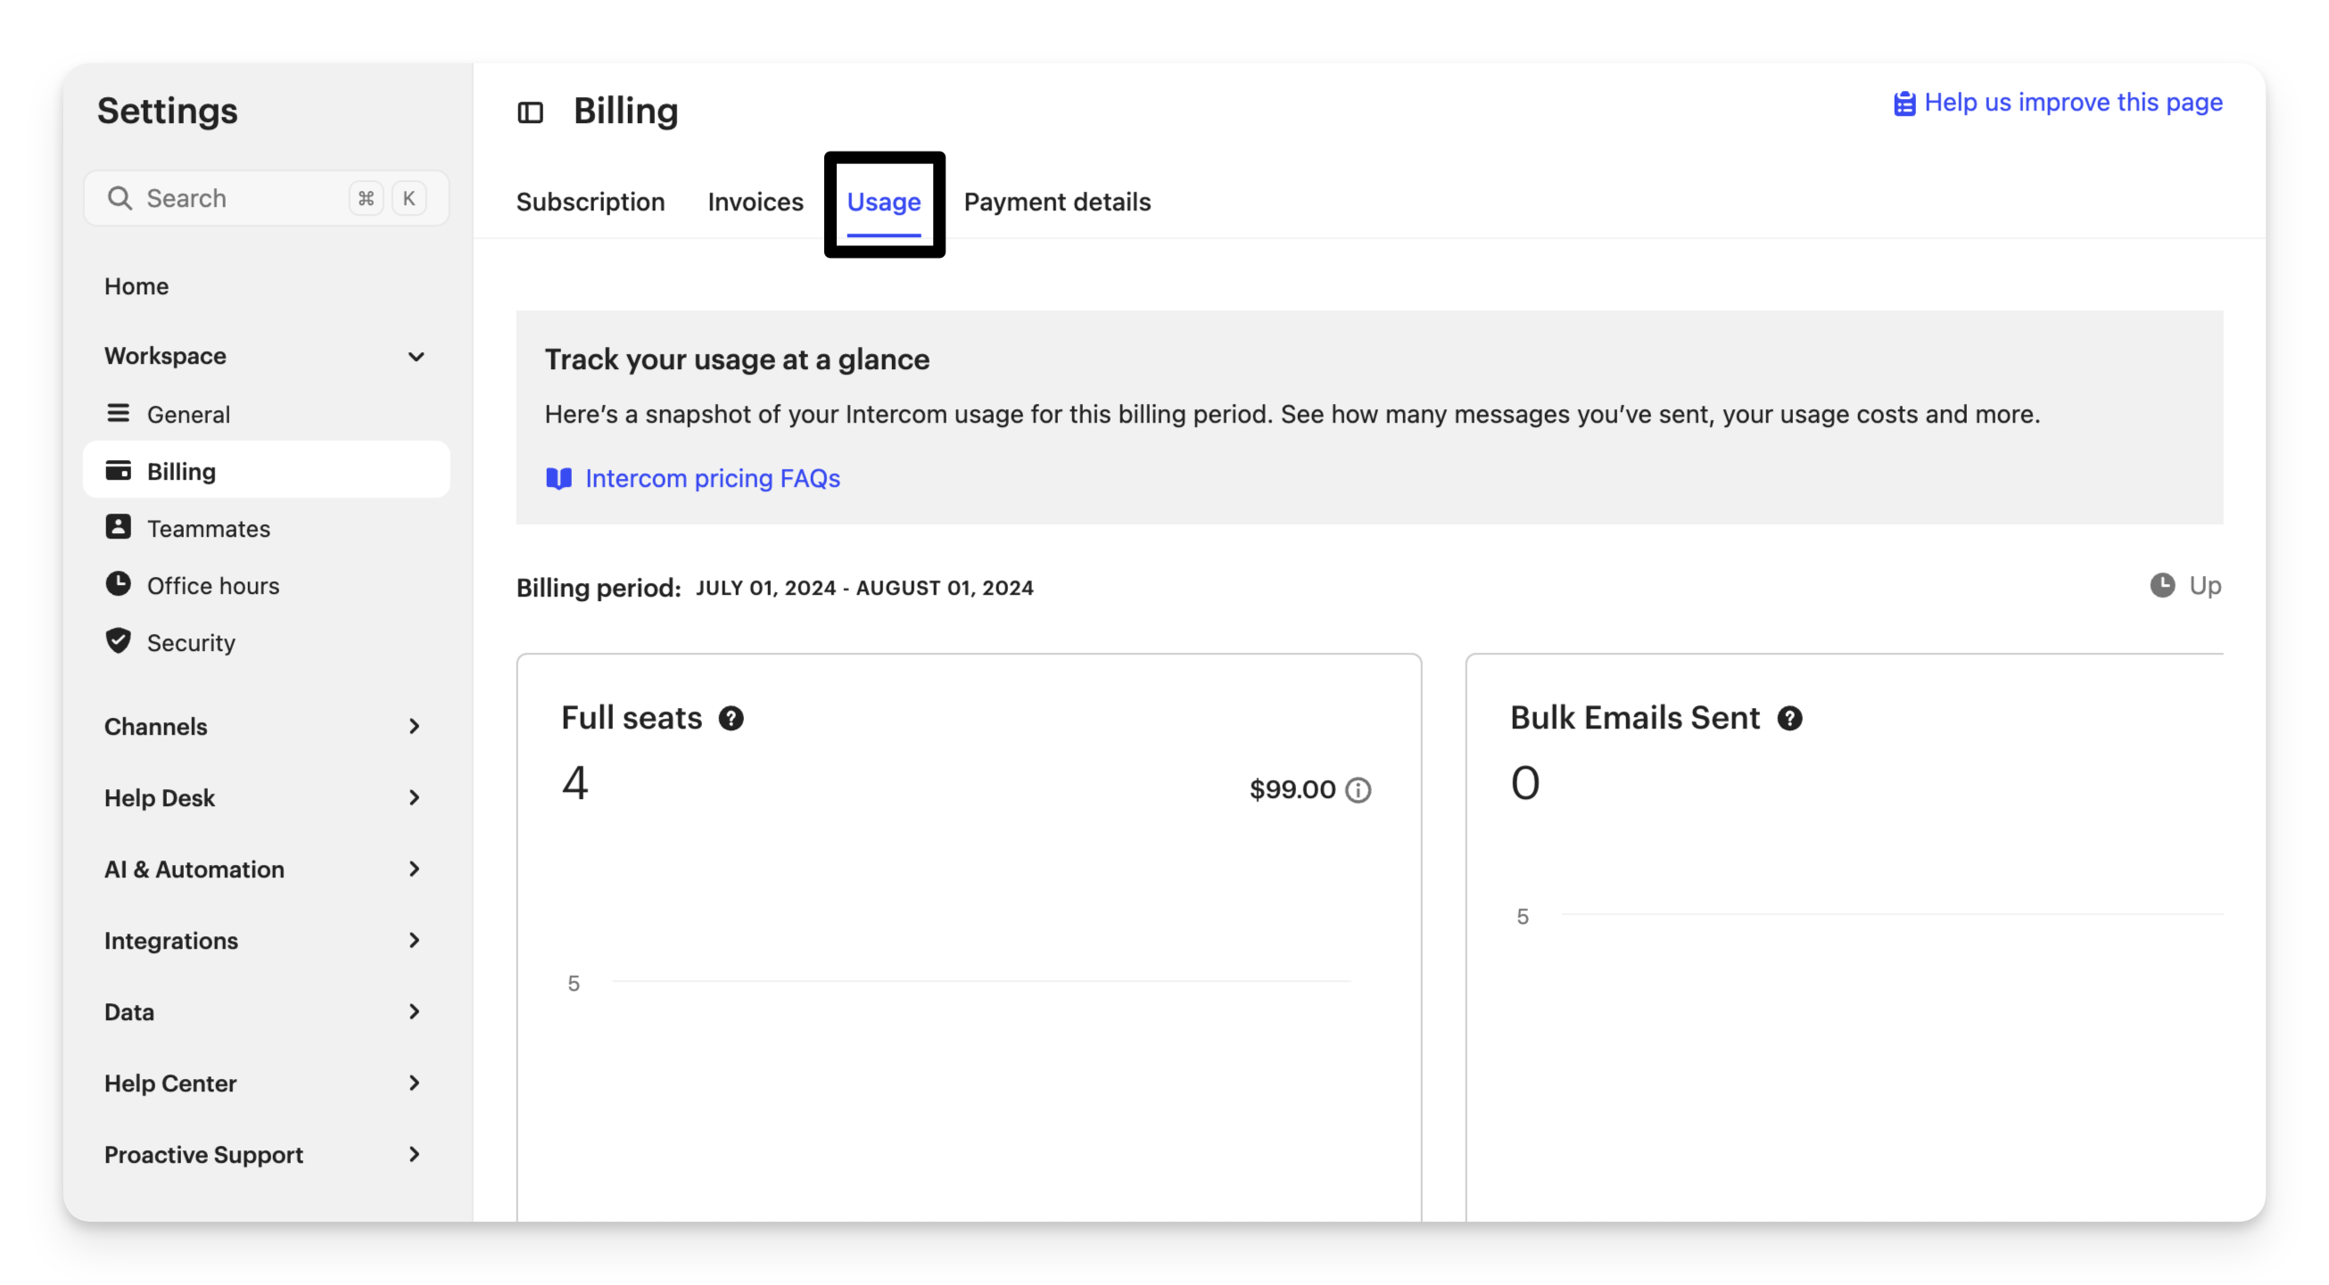Click the Bulk Emails Sent card title
The height and width of the screenshot is (1285, 2329).
1635,719
